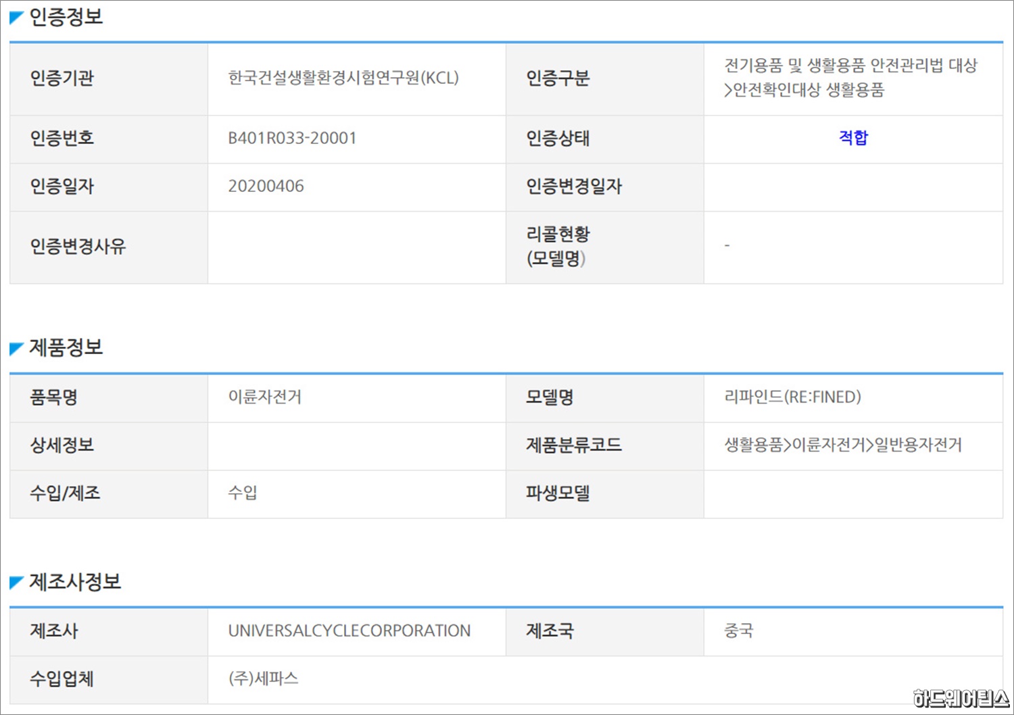Click the 수입업체 label cell
The image size is (1014, 715).
(109, 680)
